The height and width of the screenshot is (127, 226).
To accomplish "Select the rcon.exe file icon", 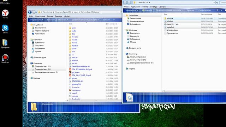I will tap(70, 96).
